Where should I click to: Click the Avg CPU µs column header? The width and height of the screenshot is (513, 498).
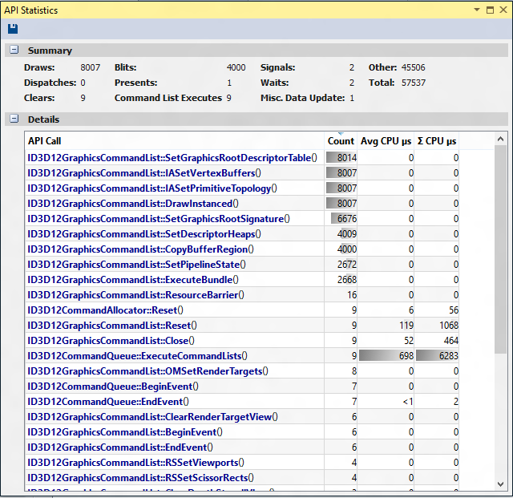point(386,141)
